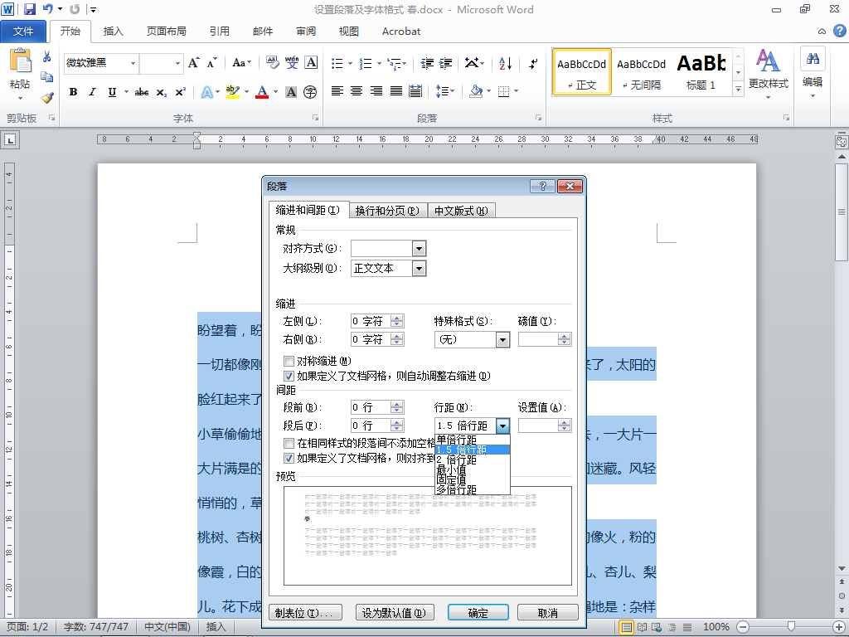
Task: Select 2x line spacing option
Action: point(472,460)
